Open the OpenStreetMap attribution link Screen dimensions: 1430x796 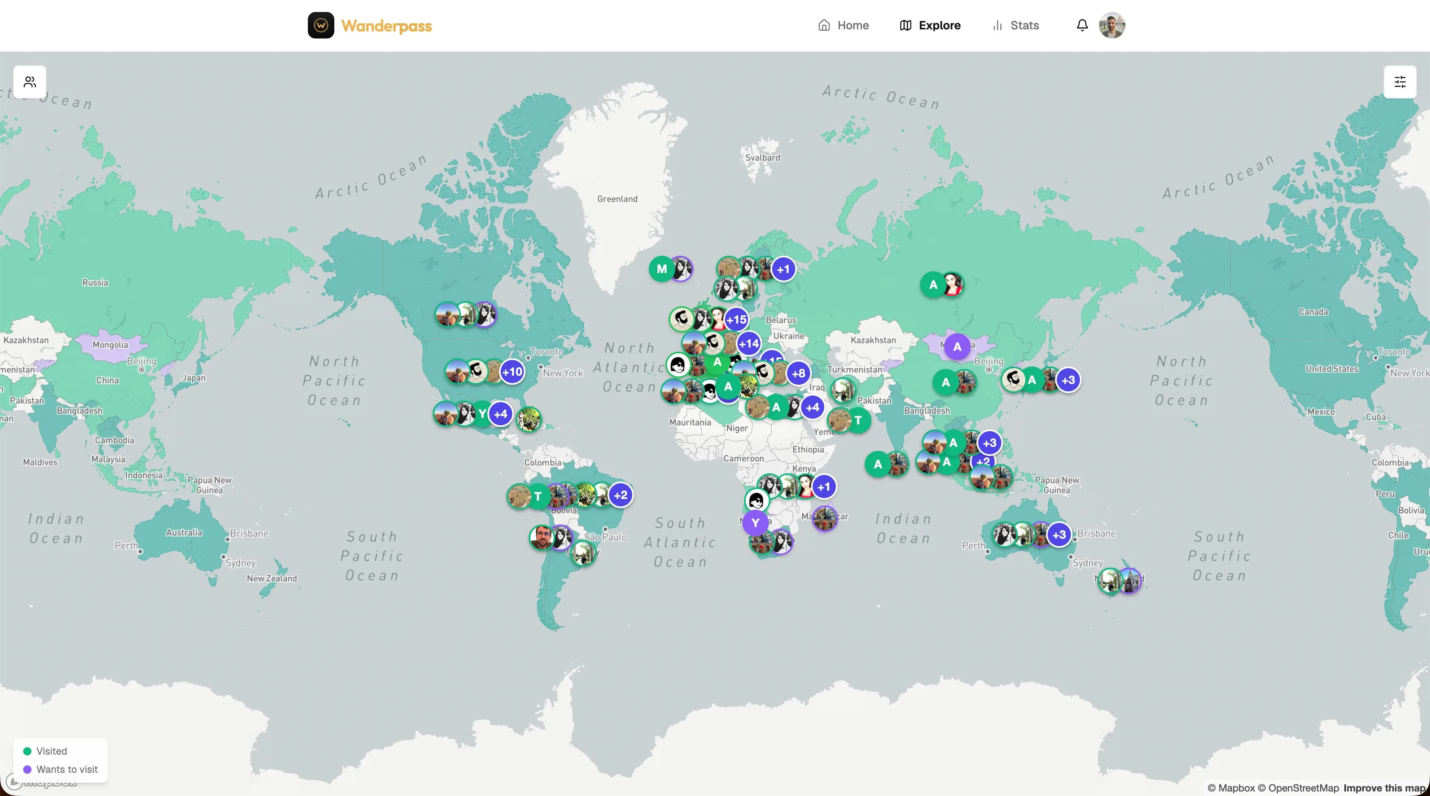tap(1298, 788)
